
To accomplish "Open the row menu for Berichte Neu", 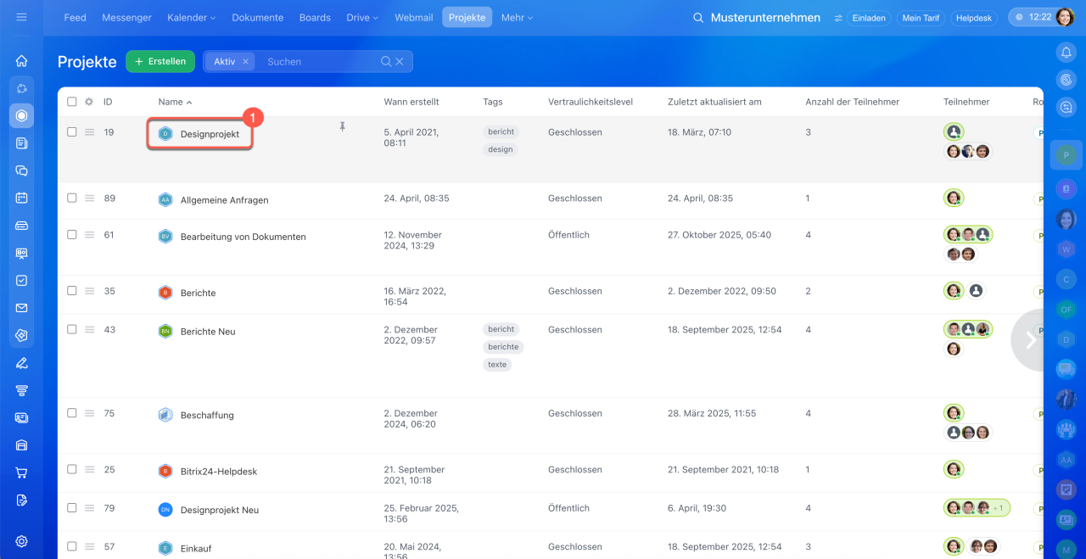I will pyautogui.click(x=89, y=330).
